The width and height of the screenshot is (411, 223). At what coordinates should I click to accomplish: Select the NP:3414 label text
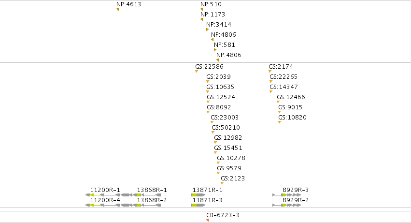coord(219,24)
